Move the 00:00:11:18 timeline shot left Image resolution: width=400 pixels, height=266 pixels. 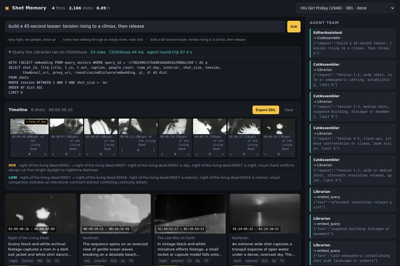(x=122, y=150)
